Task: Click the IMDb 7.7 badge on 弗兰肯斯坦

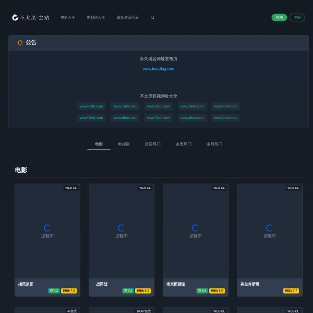Action: (x=291, y=291)
